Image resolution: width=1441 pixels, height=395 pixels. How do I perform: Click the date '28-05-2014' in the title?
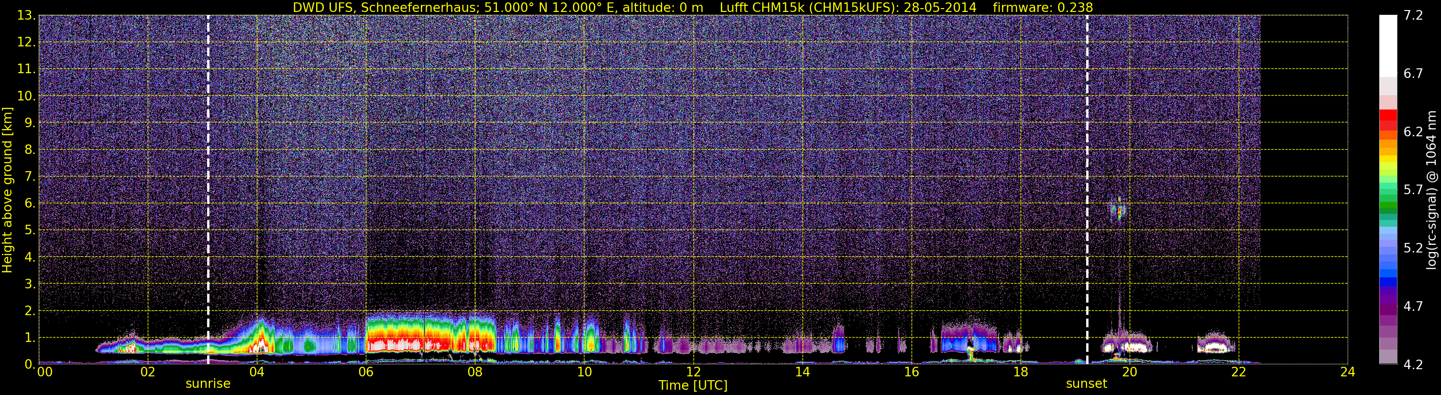(x=940, y=7)
